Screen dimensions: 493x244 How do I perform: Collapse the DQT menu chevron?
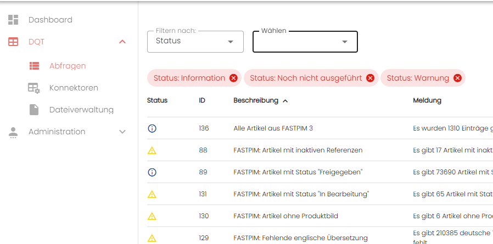click(122, 42)
